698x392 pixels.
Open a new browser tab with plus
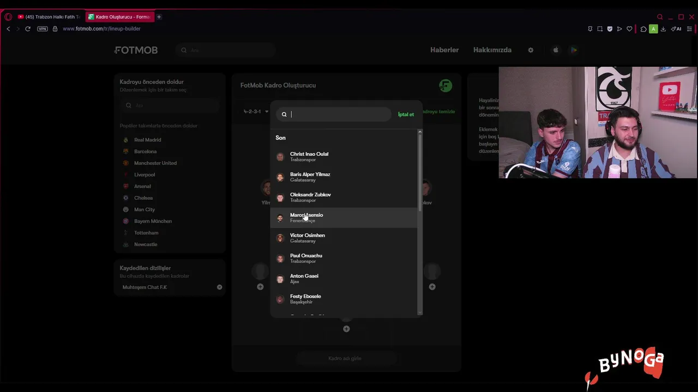coord(159,17)
